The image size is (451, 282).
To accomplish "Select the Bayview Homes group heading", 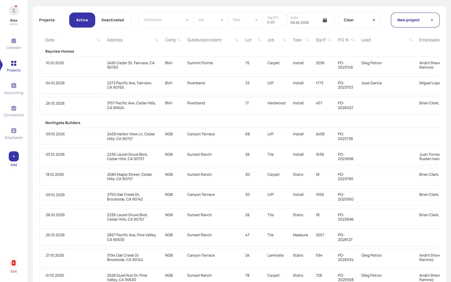I will [x=60, y=52].
